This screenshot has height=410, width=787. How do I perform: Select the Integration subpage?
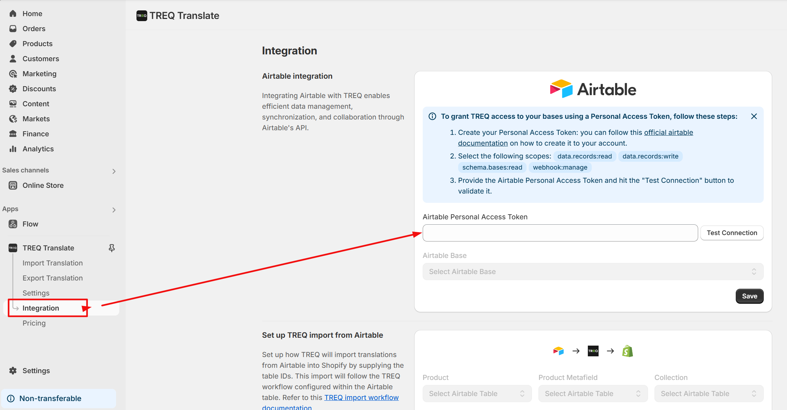pos(41,308)
